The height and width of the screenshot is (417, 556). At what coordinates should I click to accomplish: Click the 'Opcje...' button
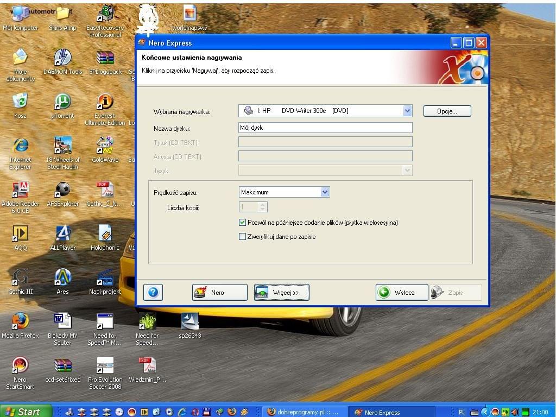(447, 111)
